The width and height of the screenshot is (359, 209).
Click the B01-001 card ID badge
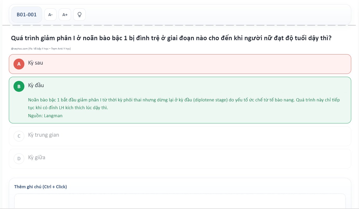pyautogui.click(x=27, y=15)
